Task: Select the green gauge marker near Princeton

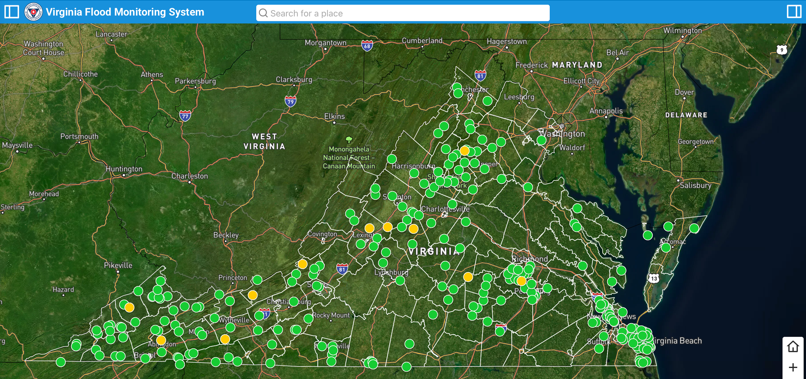Action: coord(257,280)
